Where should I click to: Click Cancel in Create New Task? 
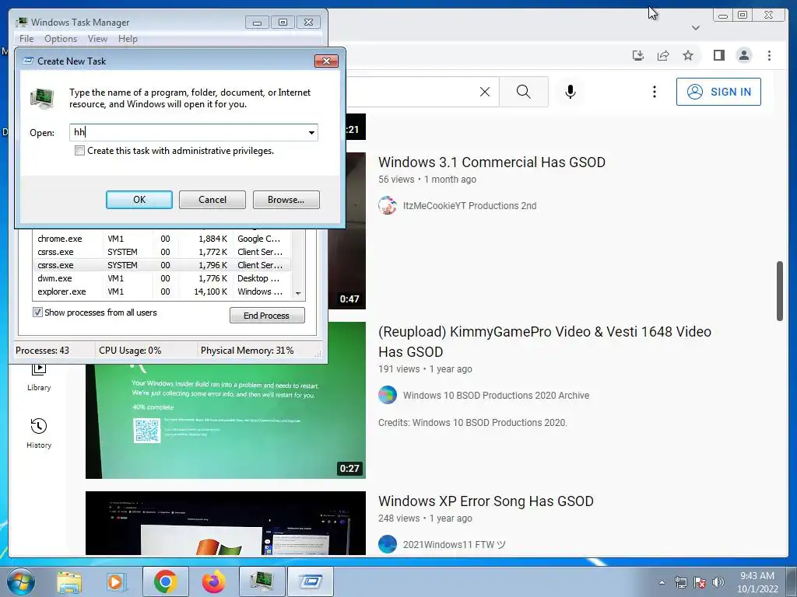212,200
